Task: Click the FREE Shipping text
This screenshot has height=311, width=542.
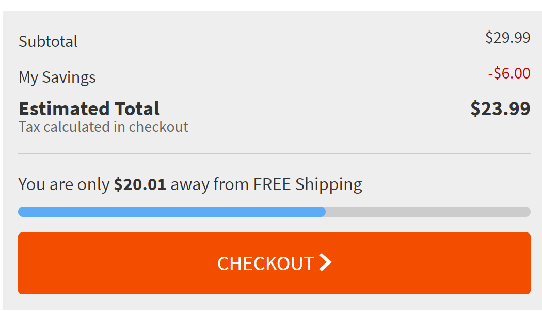Action: coord(308,185)
